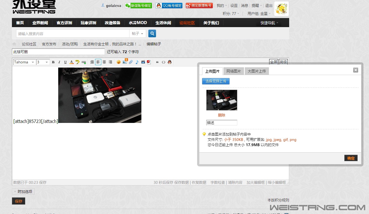Image resolution: width=369 pixels, height=214 pixels.
Task: Center align text in editor
Action: tap(104, 62)
